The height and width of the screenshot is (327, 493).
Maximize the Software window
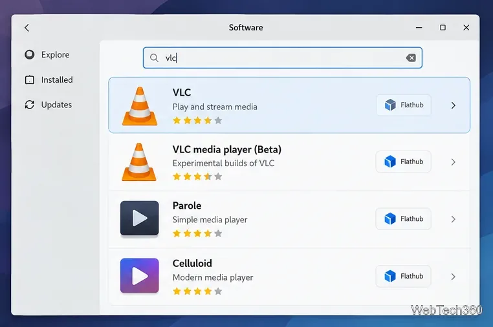point(443,28)
